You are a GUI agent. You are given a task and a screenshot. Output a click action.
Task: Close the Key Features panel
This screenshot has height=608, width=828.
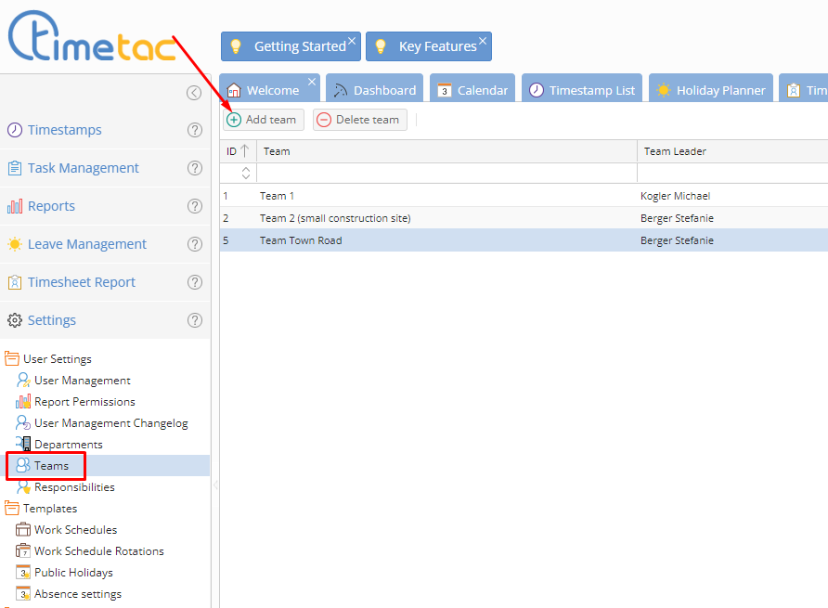[x=483, y=41]
